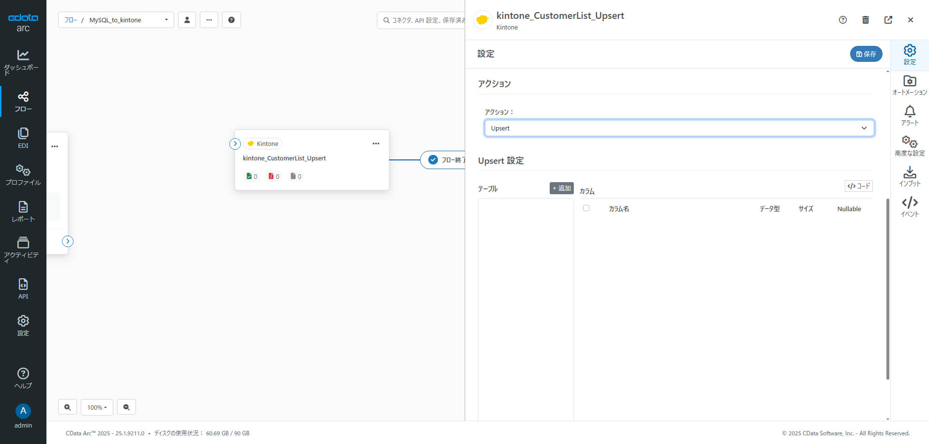Open the Activity log icon
This screenshot has height=444, width=929.
coord(23,248)
